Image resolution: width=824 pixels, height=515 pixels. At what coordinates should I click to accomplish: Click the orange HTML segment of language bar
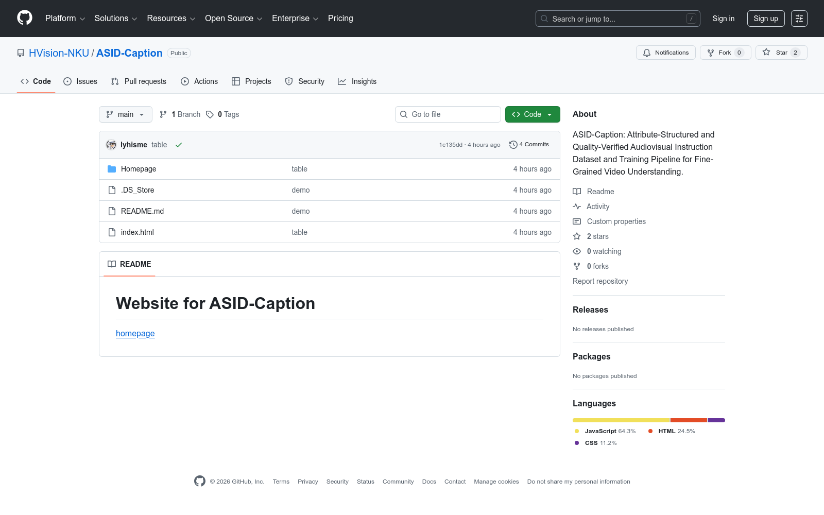tap(689, 420)
